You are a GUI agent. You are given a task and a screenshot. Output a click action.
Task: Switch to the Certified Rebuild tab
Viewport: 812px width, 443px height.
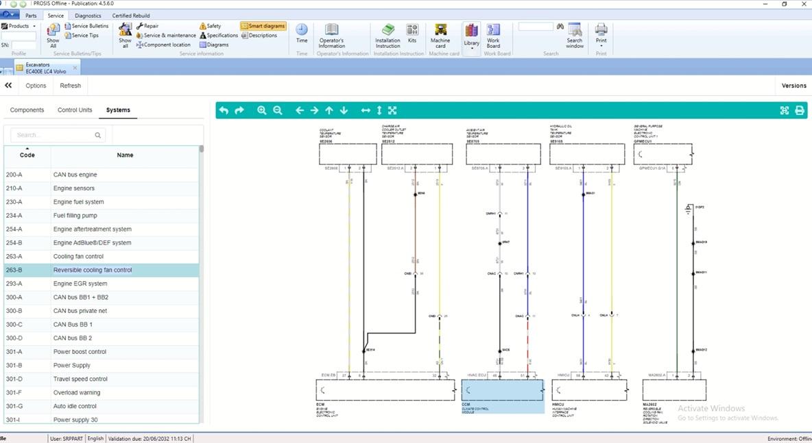point(131,16)
